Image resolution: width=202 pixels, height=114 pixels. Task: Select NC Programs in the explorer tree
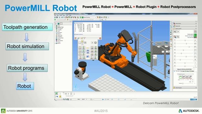pyautogui.click(x=60, y=28)
